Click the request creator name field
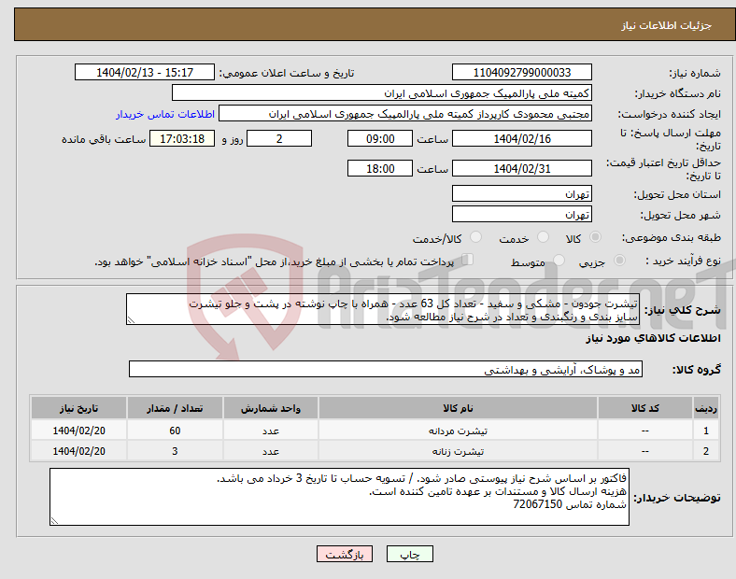736x579 pixels. [405, 114]
